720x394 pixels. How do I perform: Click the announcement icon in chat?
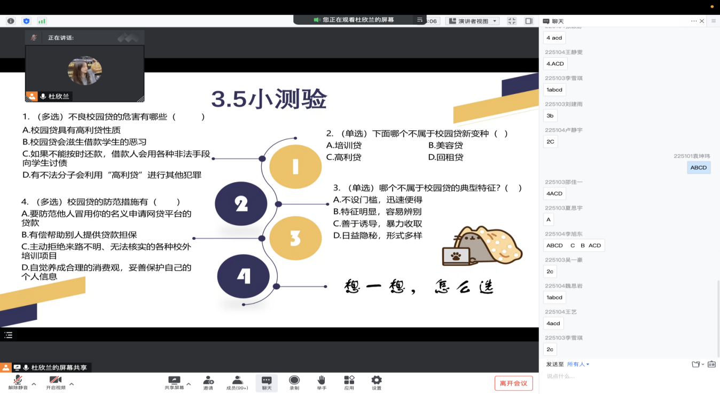711,364
